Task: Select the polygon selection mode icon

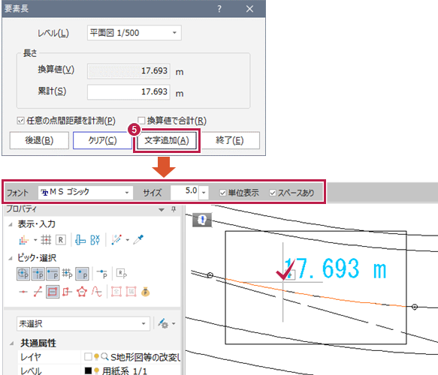Action: [x=82, y=292]
